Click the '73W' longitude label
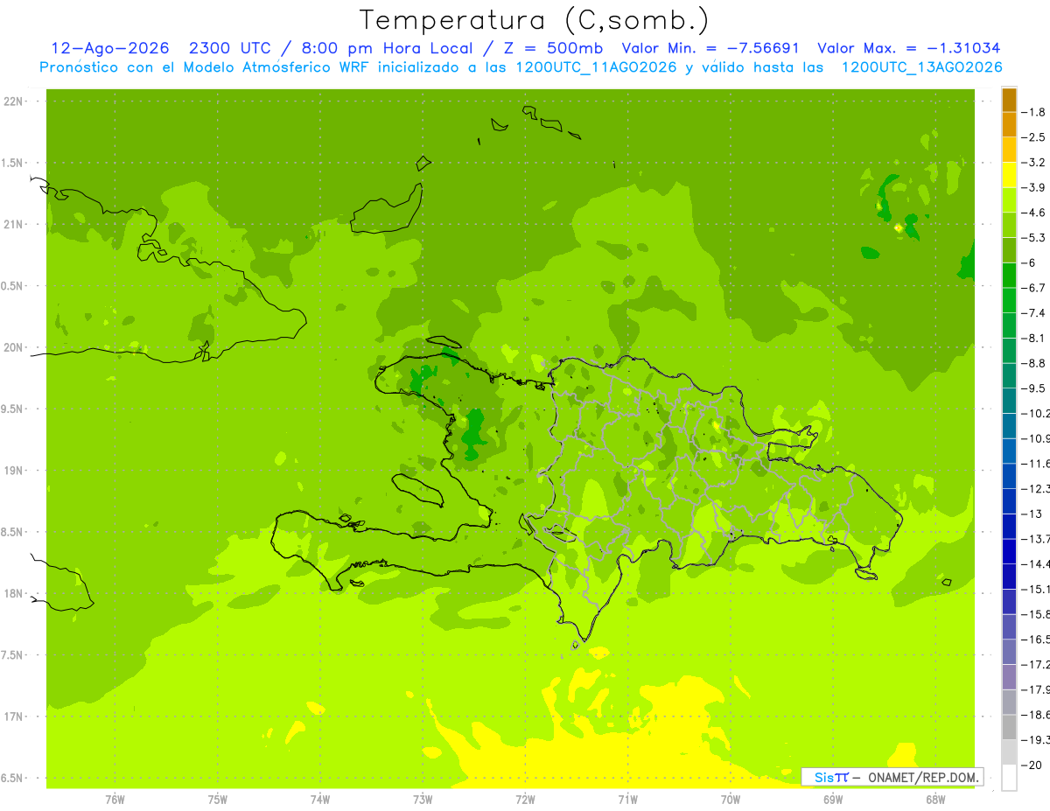Screen dimensions: 1050x811 pos(423,799)
